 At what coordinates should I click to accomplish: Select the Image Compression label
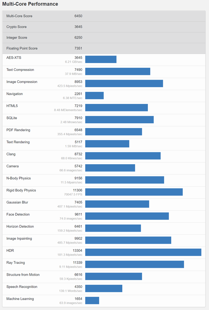click(x=22, y=82)
